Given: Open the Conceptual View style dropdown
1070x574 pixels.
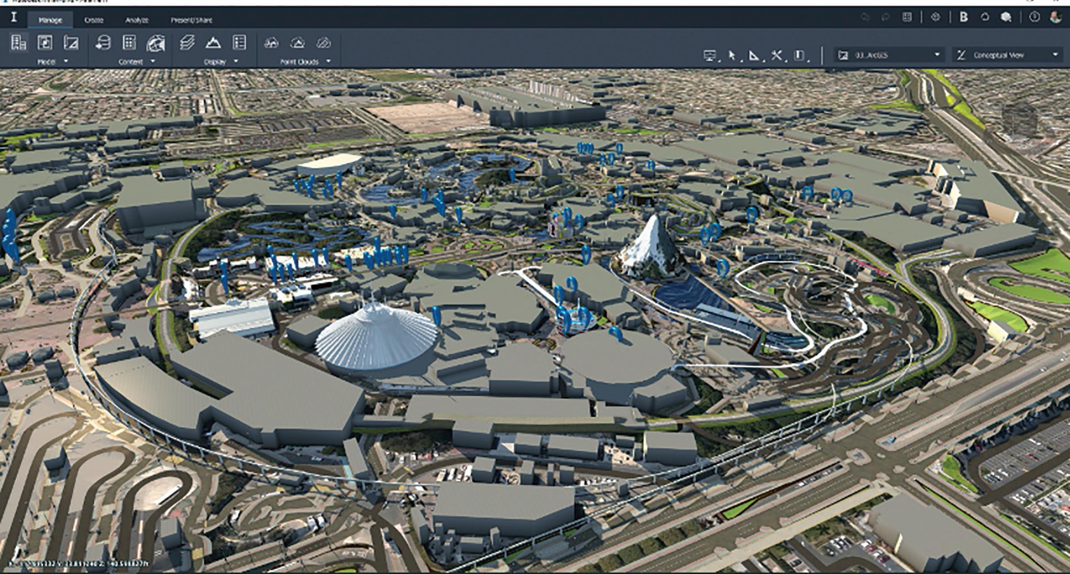Looking at the screenshot, I should 1008,55.
